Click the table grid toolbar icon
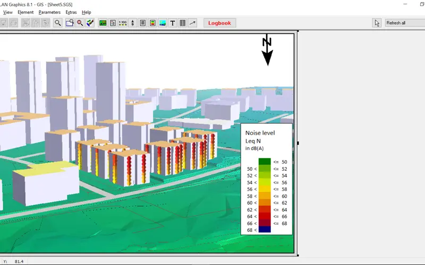Screen dimensions: 425x265 (183, 23)
